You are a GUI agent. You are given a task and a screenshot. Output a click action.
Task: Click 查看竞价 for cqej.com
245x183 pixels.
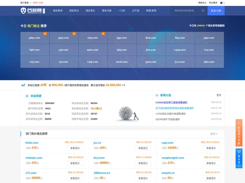[x=211, y=148]
